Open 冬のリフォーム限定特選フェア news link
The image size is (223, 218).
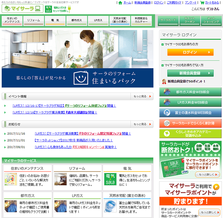(83, 134)
